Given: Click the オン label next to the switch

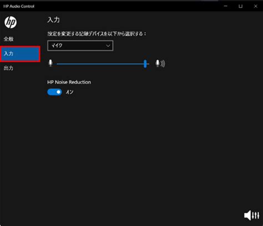Looking at the screenshot, I should tap(69, 92).
